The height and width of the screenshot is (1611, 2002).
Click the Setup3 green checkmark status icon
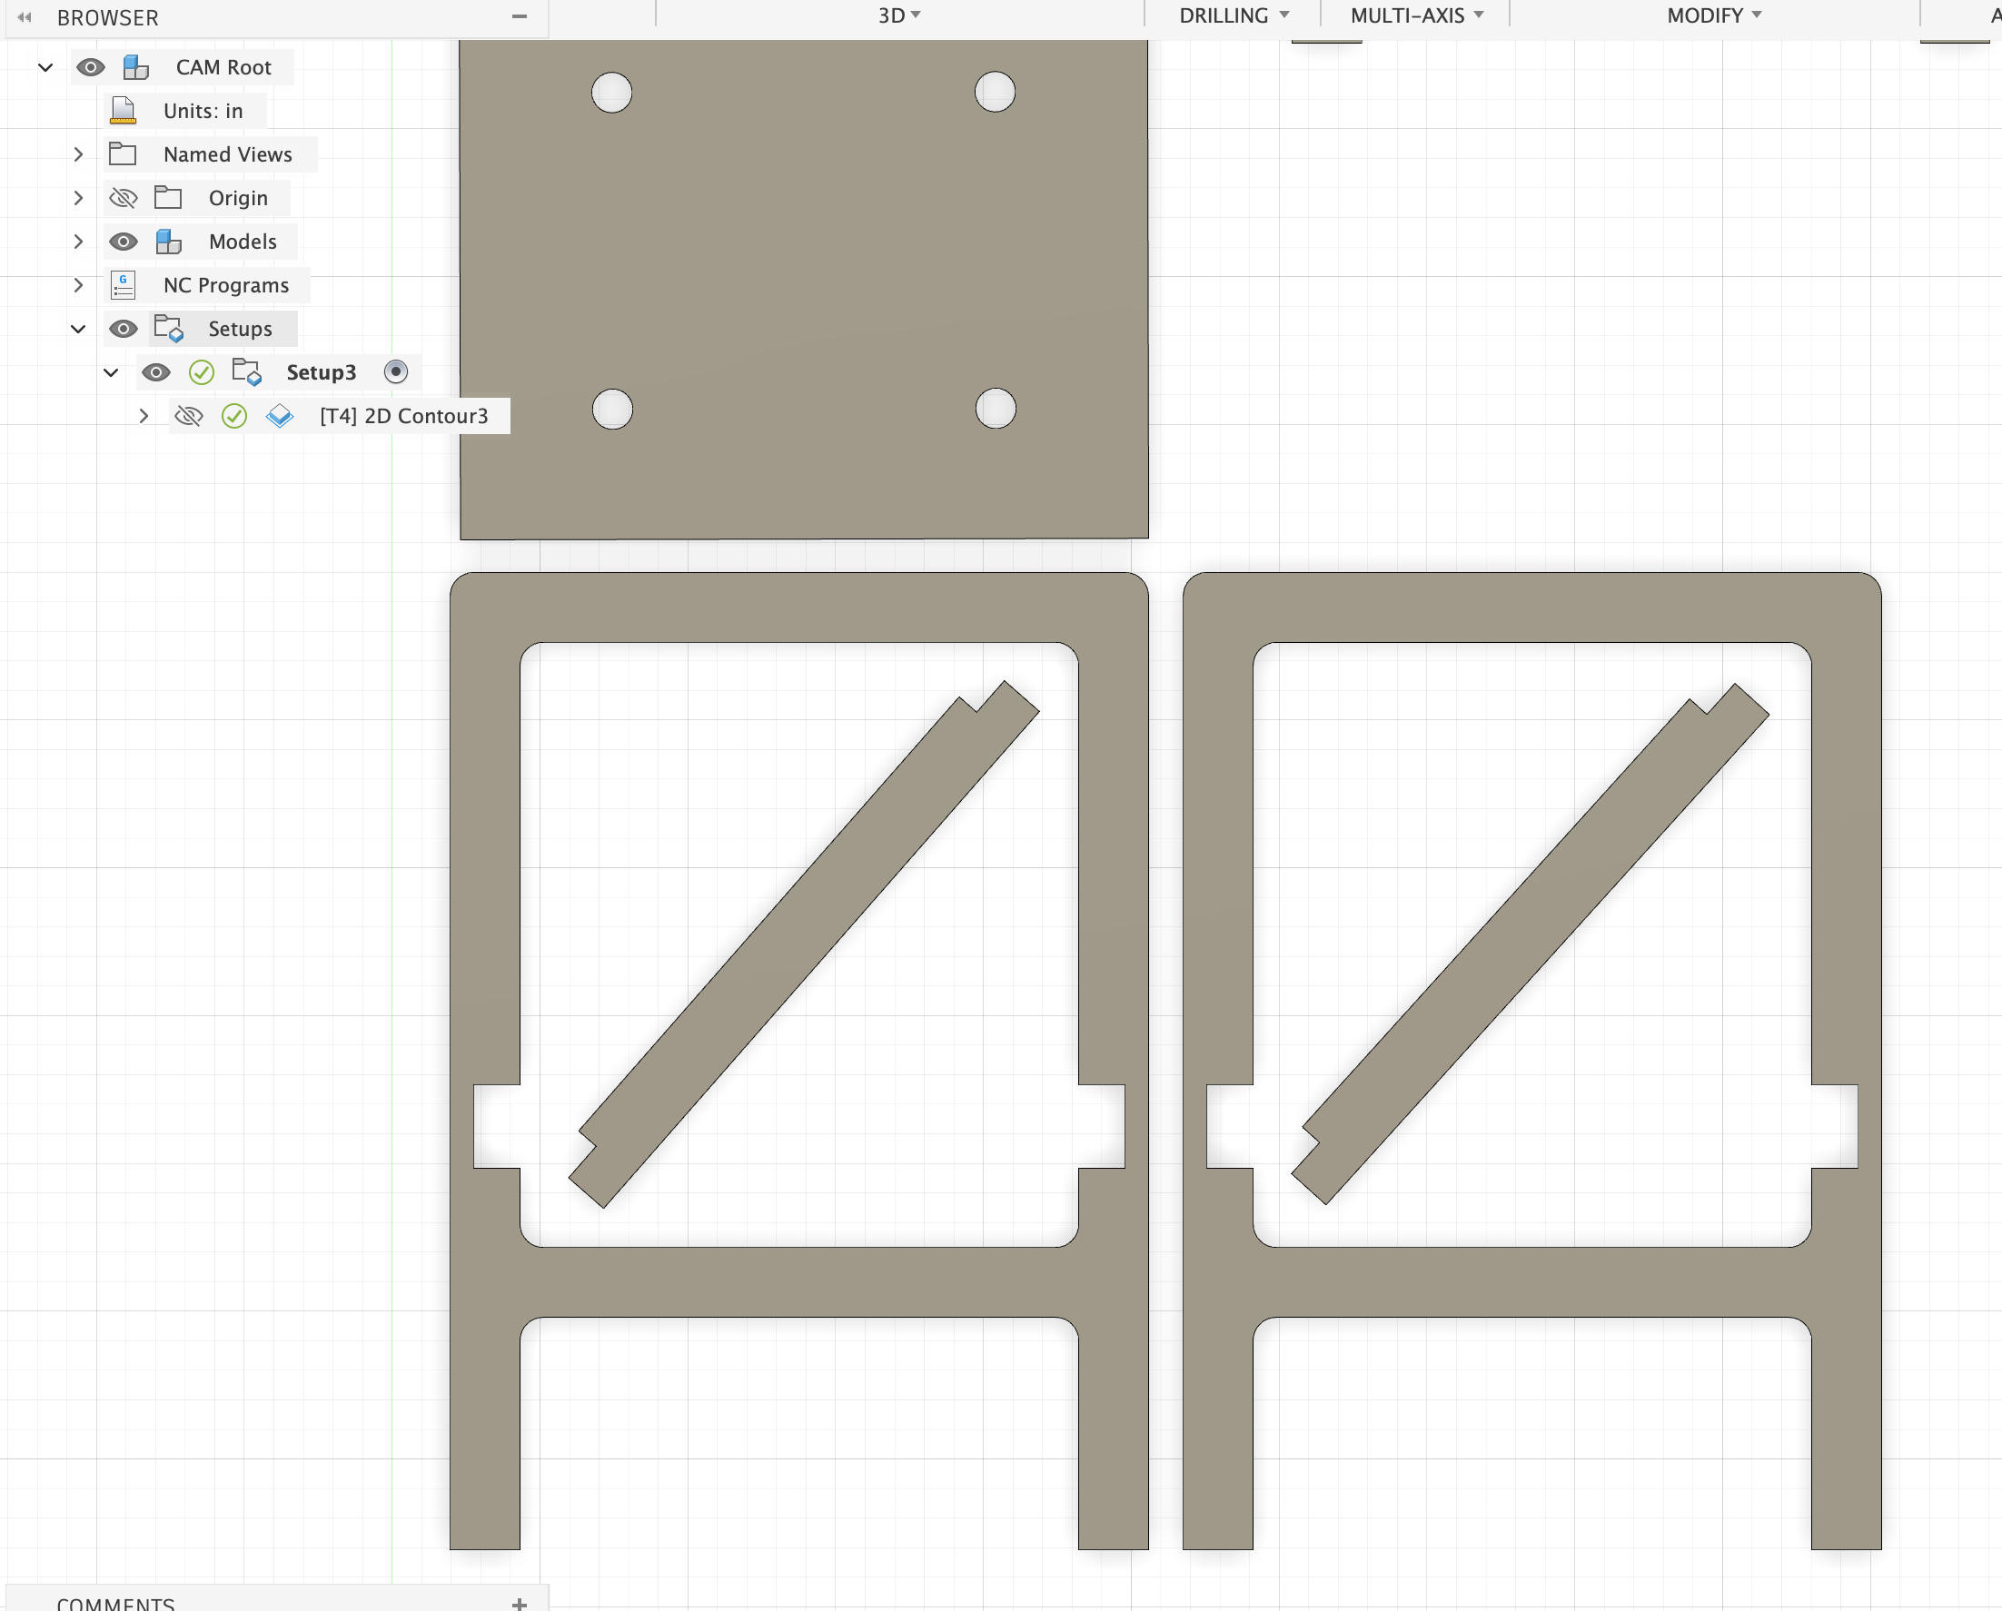202,372
